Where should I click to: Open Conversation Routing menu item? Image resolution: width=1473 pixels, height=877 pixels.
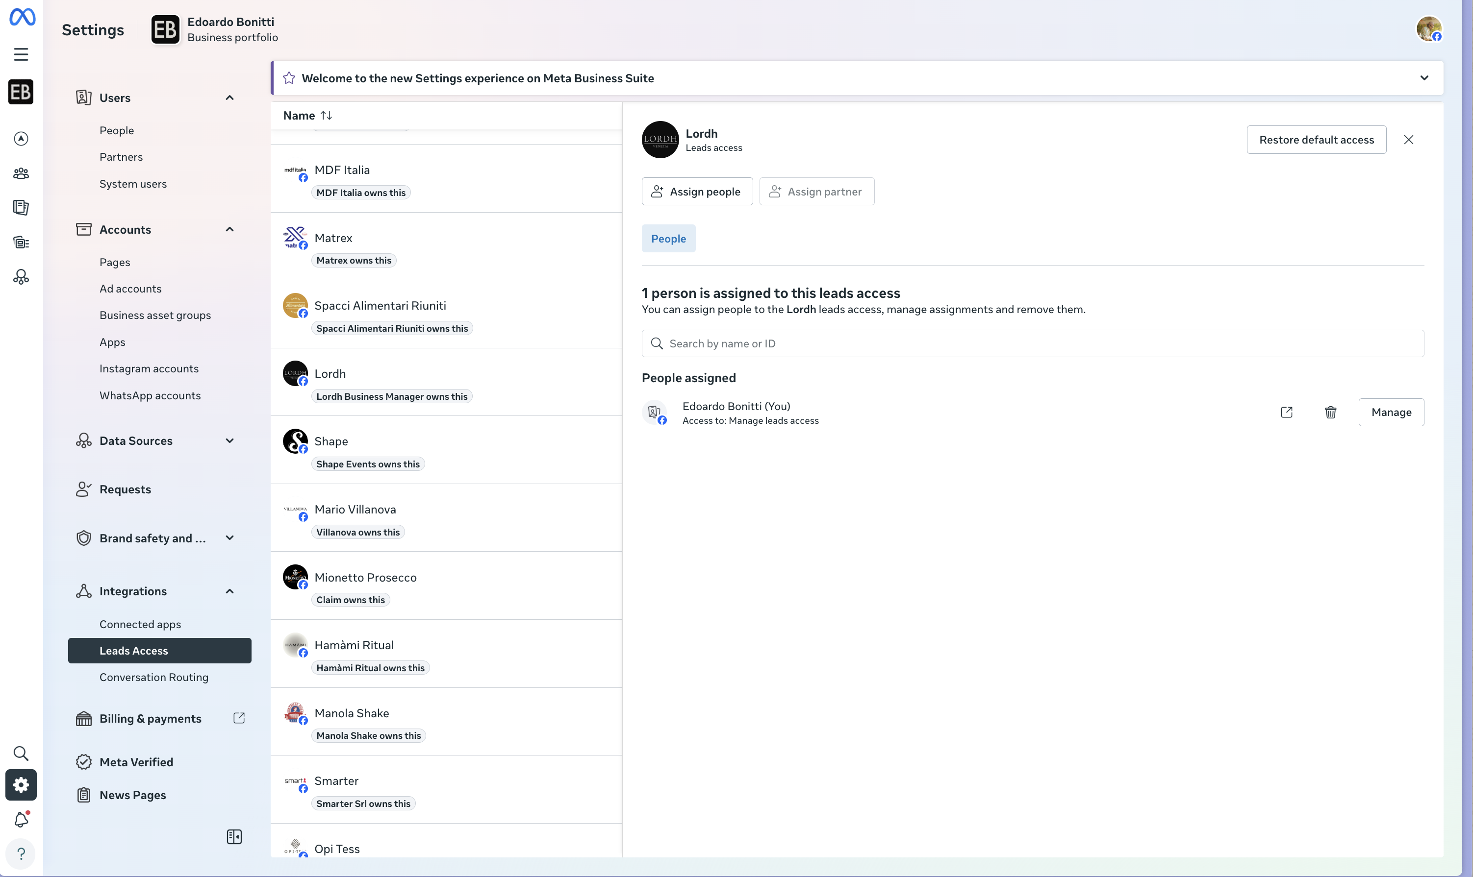pos(154,677)
